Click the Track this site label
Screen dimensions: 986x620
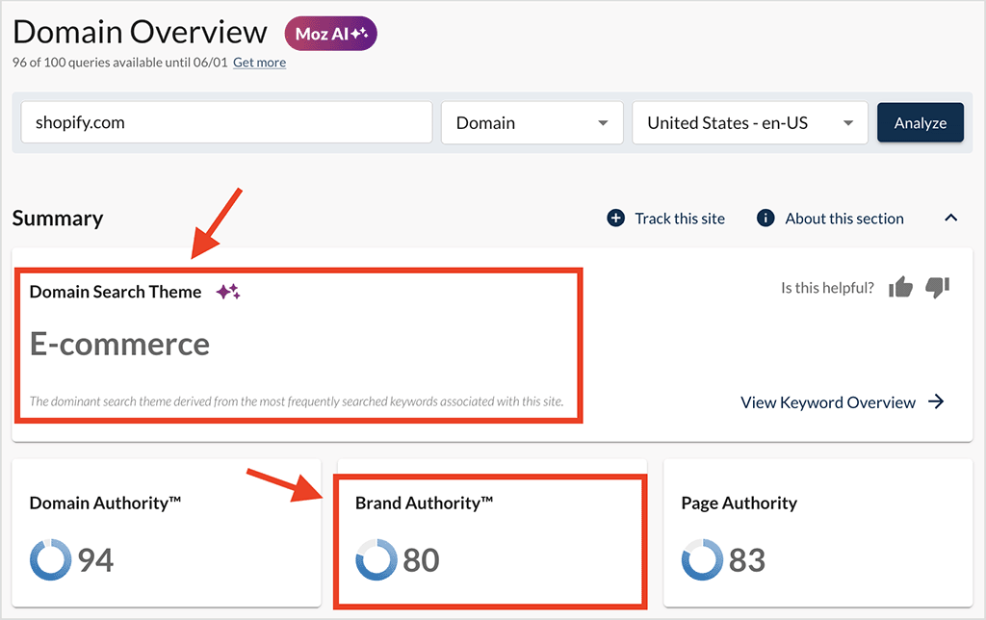tap(680, 219)
